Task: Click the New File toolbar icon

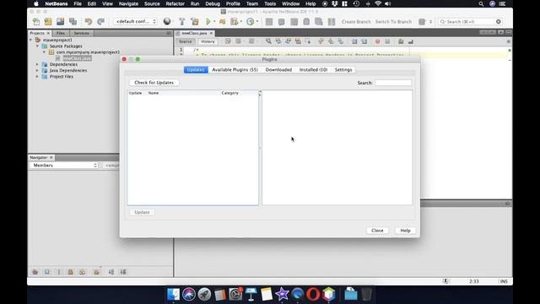Action: [36, 22]
